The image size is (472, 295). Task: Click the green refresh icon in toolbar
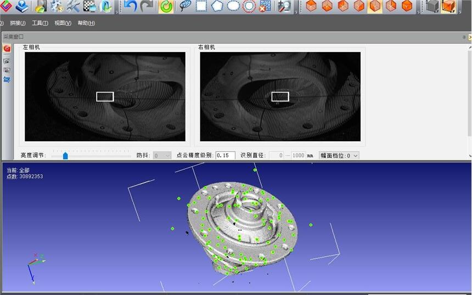pyautogui.click(x=165, y=7)
